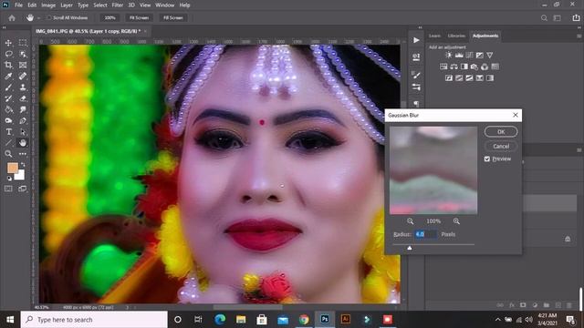Switch to the Libraries tab

[x=456, y=36]
